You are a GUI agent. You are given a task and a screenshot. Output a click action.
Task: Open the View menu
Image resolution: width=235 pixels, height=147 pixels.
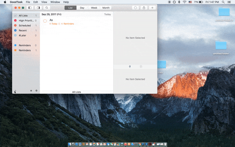point(44,2)
